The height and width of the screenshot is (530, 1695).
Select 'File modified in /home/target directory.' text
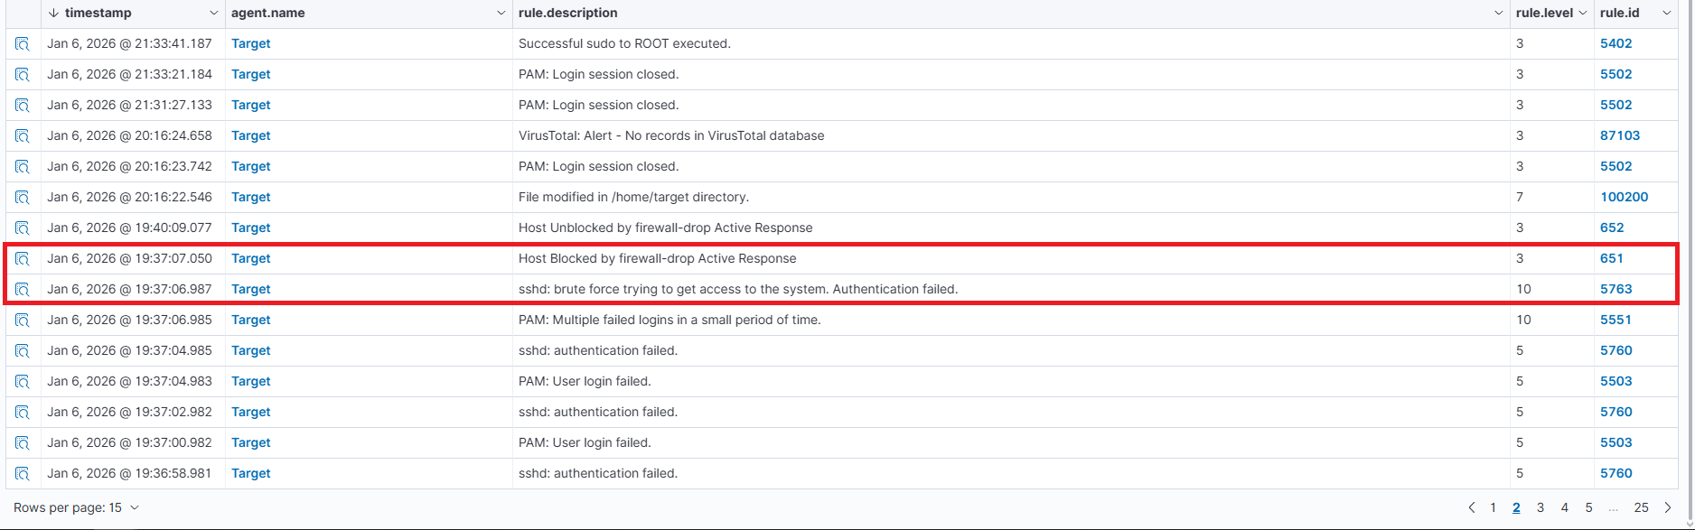coord(633,197)
